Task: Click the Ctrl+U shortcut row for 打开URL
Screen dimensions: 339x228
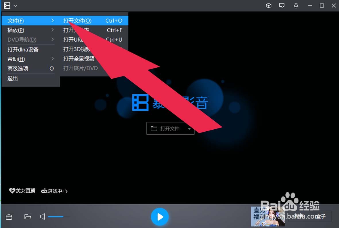Action: pyautogui.click(x=94, y=40)
